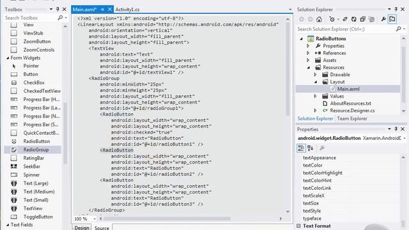
Task: Click Forward arrow in Solution Explorer toolbar
Action: (x=310, y=19)
